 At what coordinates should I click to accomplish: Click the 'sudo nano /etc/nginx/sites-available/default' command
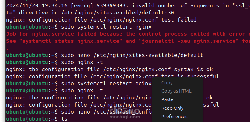(132, 55)
